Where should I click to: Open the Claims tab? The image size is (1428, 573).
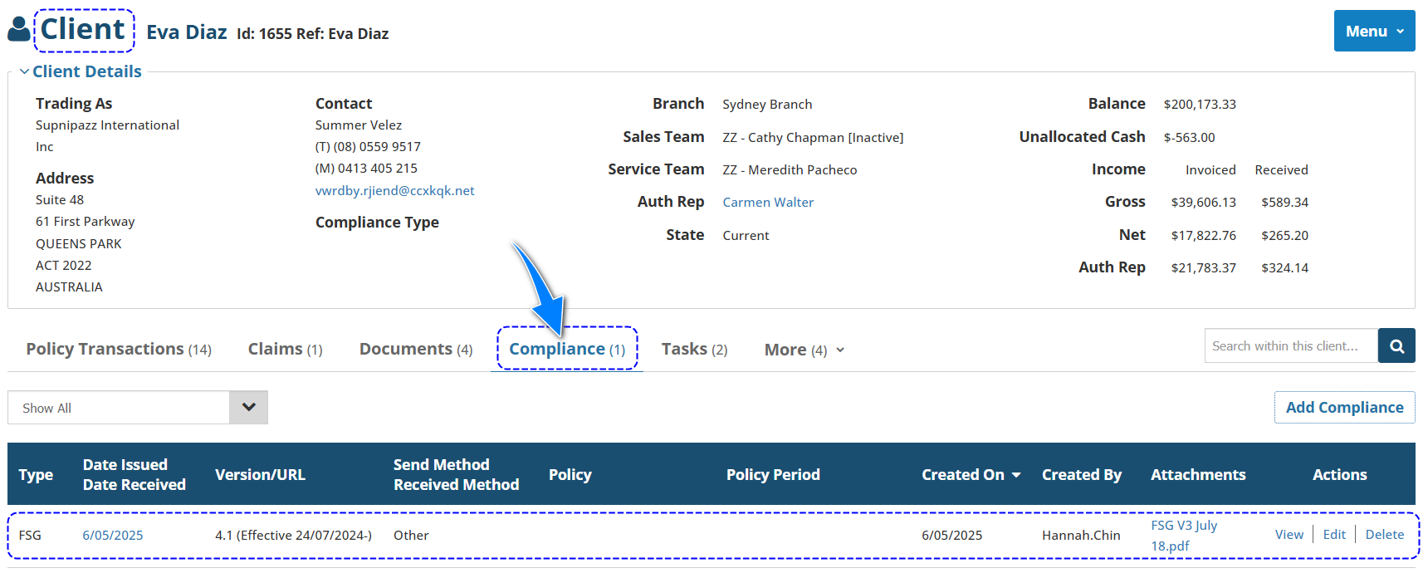pos(285,350)
